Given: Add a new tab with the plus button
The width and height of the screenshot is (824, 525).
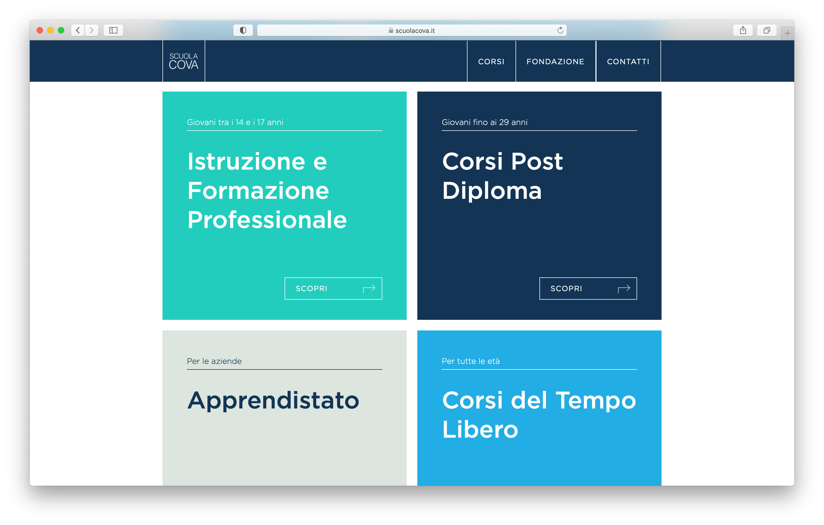Looking at the screenshot, I should point(787,33).
